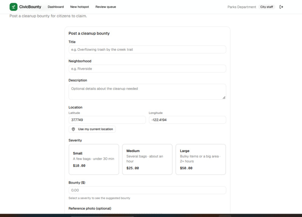Focus the Bounty ($) input field
302x217 pixels.
click(147, 190)
